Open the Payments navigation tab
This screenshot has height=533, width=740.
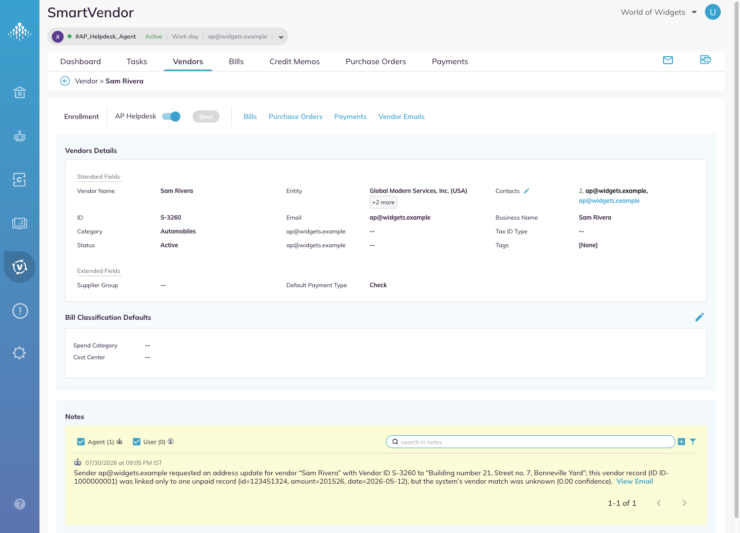click(x=450, y=62)
